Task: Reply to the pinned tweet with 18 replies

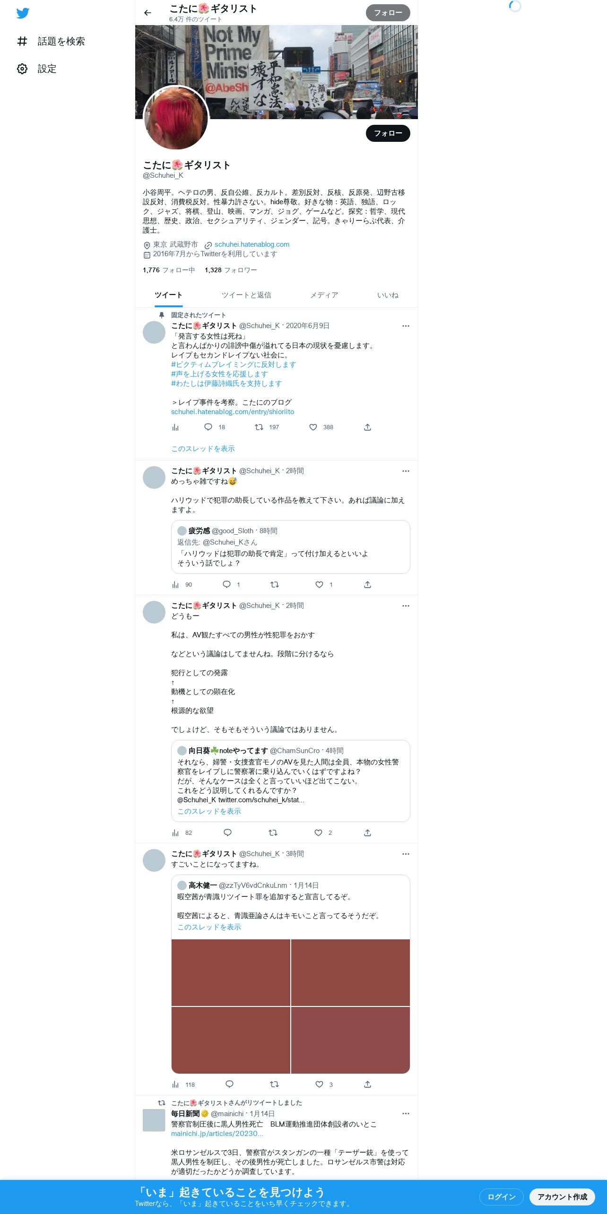Action: click(208, 427)
